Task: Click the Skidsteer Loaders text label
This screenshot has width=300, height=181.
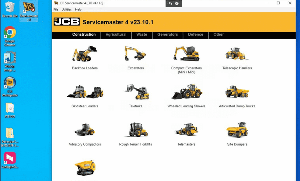Action: click(85, 106)
